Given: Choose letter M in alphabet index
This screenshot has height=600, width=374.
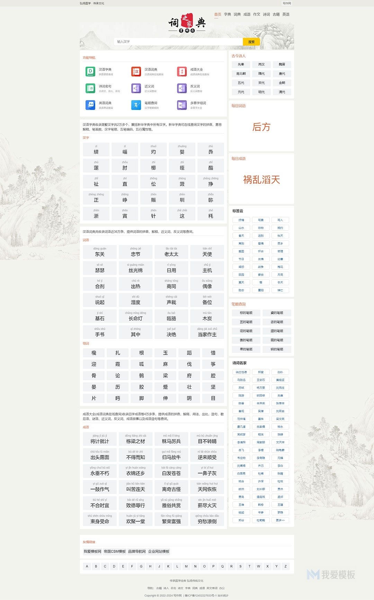Looking at the screenshot, I should pos(186,566).
